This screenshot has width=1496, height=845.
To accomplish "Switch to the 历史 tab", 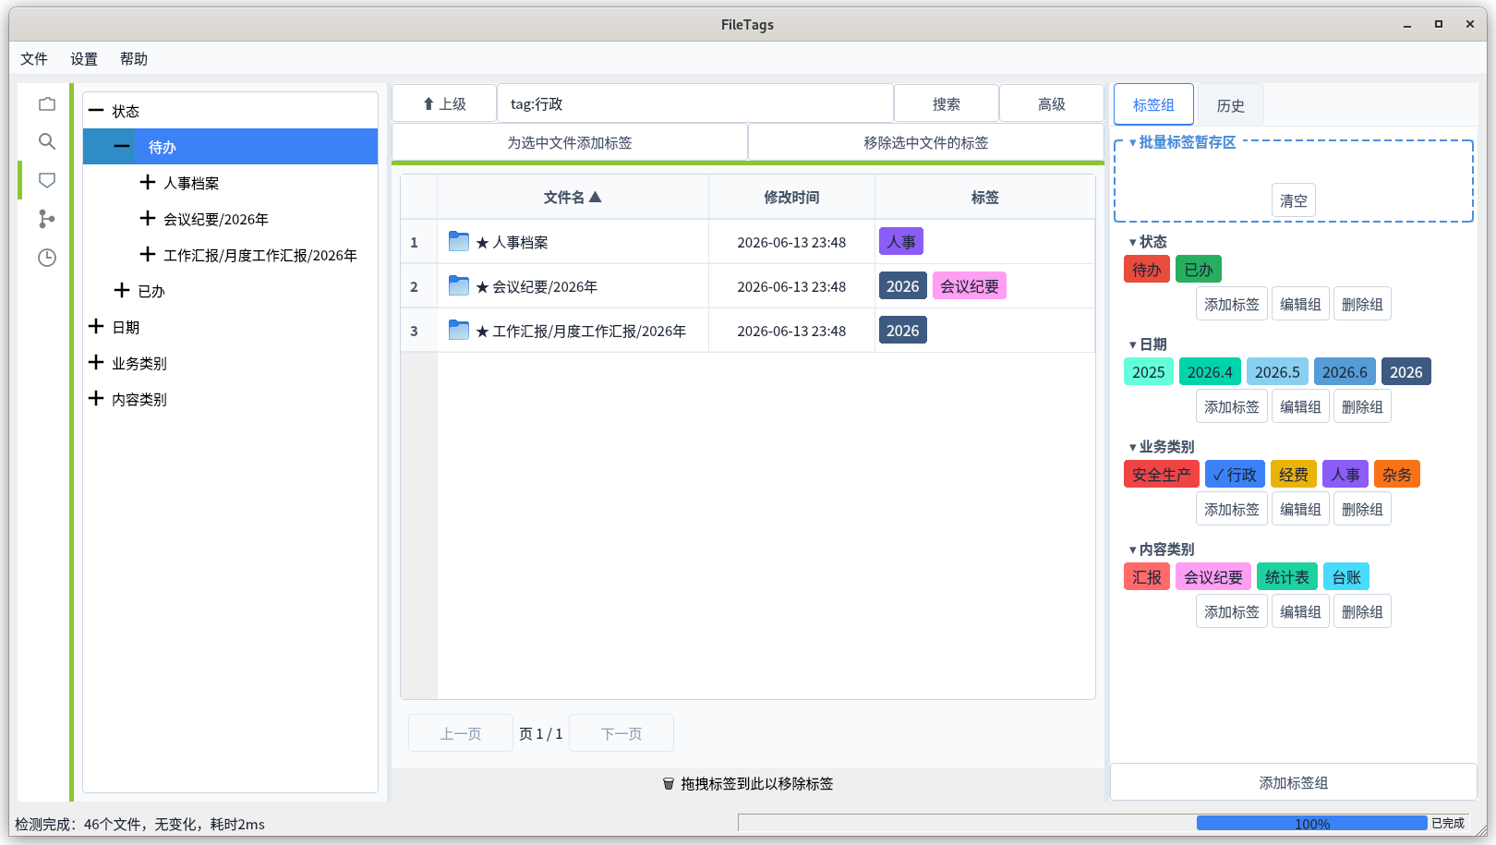I will [x=1230, y=105].
